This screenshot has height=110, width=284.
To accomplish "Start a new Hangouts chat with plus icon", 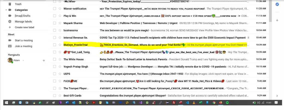I will point(44,60).
